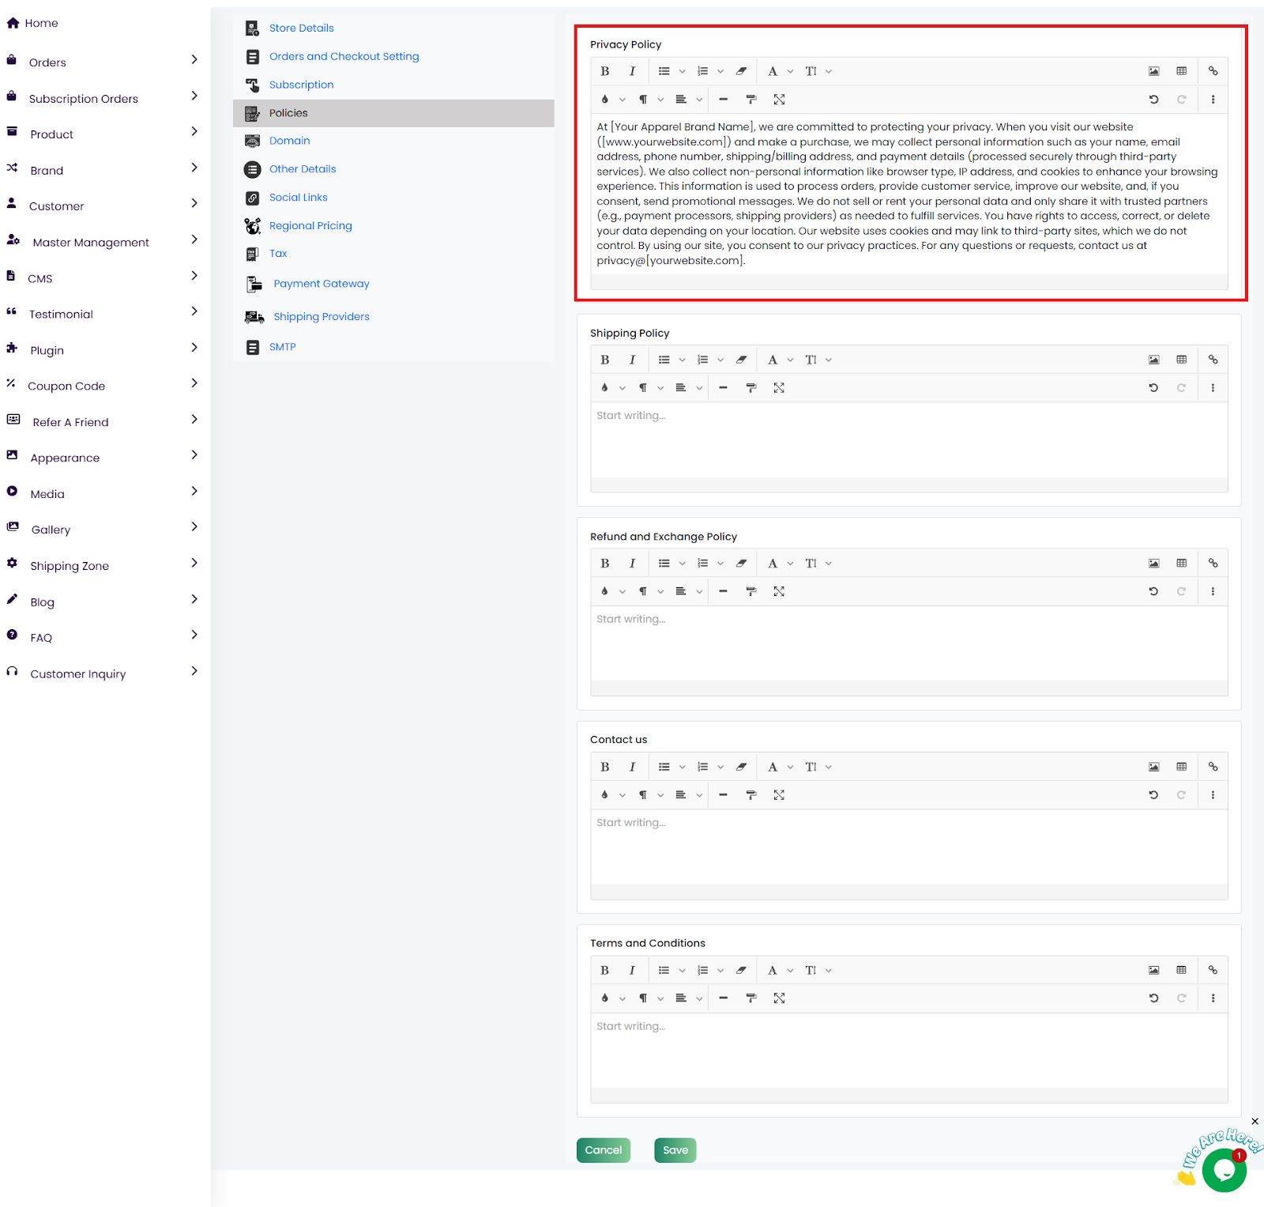Screen dimensions: 1264x1207
Task: Insert table in the Contact us editor
Action: click(x=1181, y=767)
